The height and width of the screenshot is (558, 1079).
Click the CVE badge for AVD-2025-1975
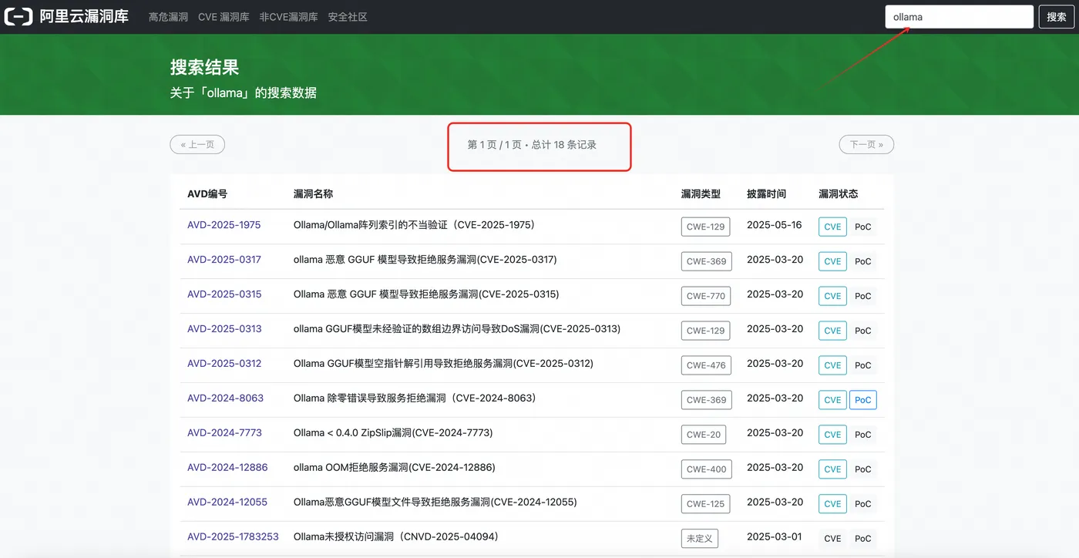pyautogui.click(x=832, y=227)
